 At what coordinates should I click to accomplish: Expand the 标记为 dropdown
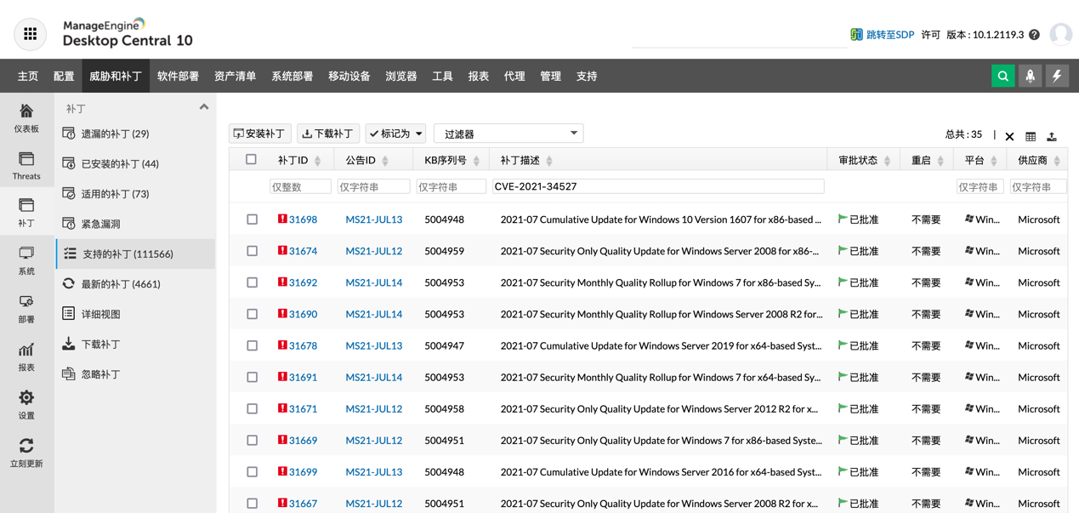(395, 134)
